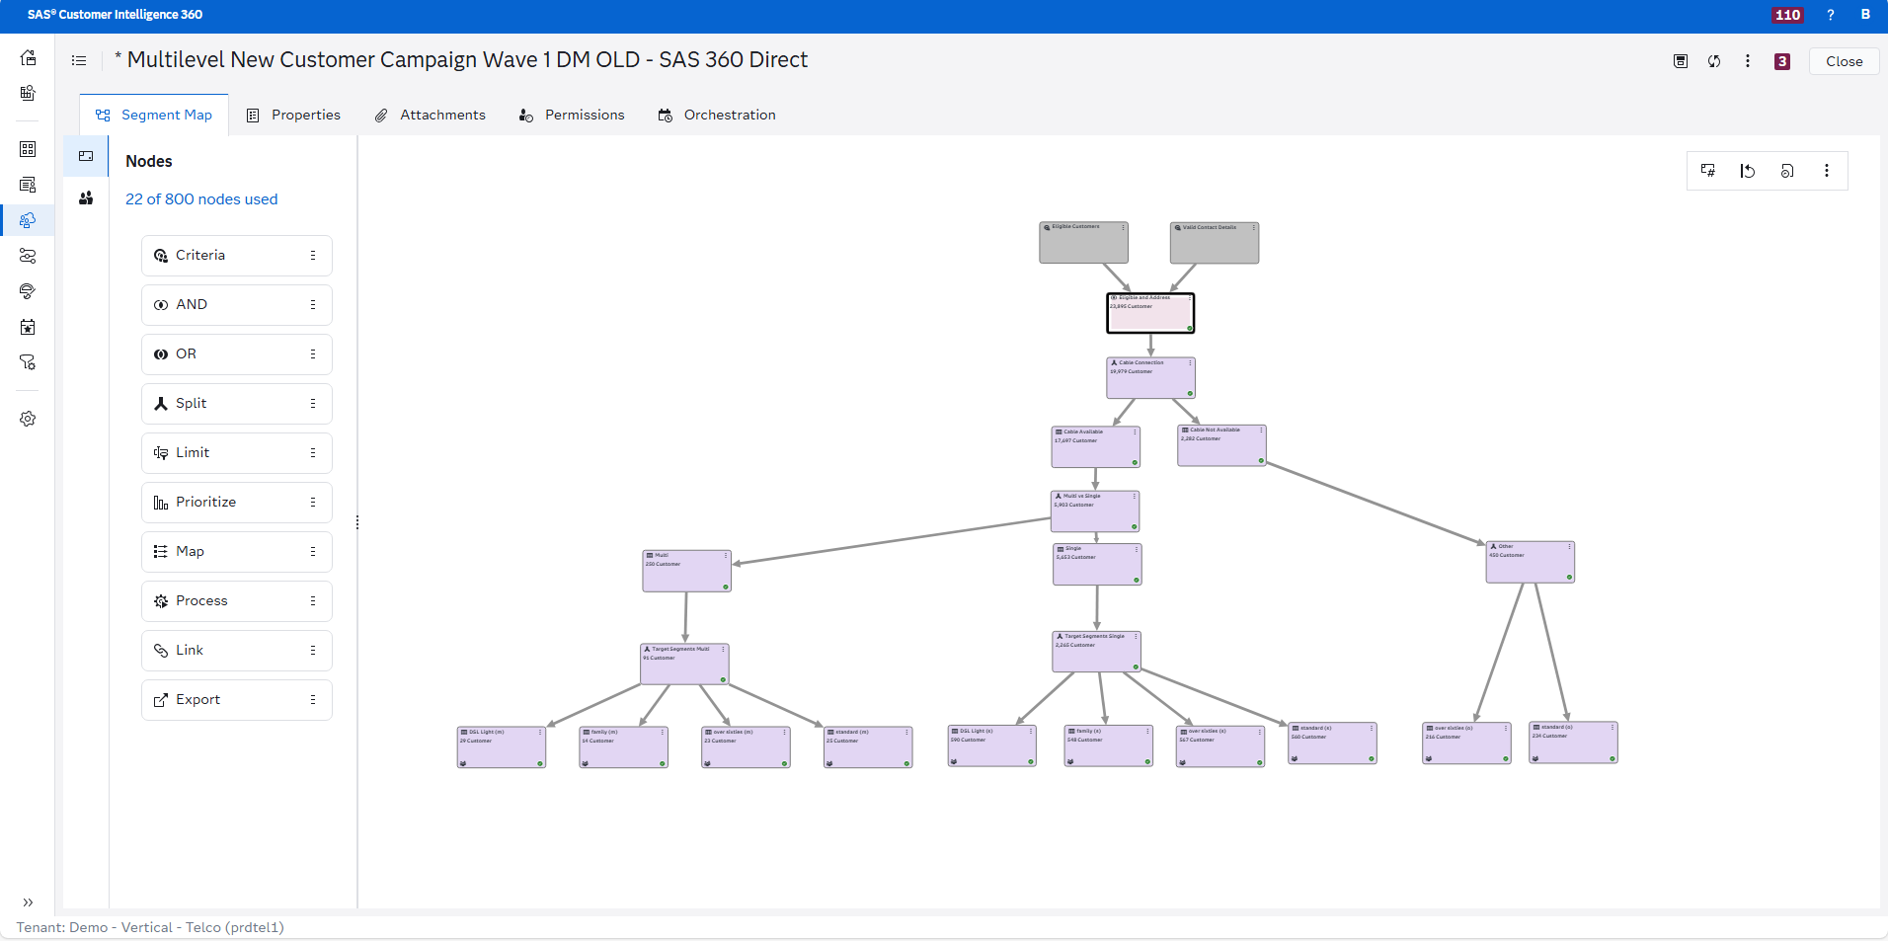Toggle the Nodes panel view icon

click(86, 156)
